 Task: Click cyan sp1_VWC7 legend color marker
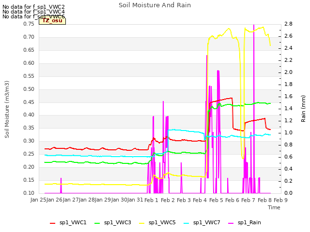click(x=186, y=223)
